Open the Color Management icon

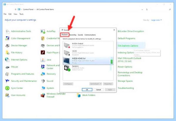[7, 38]
